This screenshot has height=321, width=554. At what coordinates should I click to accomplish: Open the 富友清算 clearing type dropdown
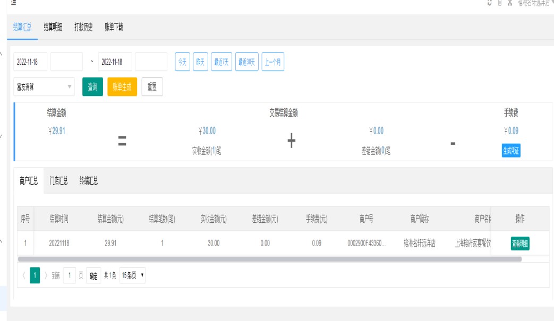pyautogui.click(x=45, y=87)
